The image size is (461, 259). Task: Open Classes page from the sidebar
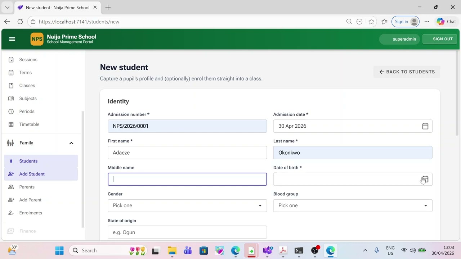(x=27, y=86)
